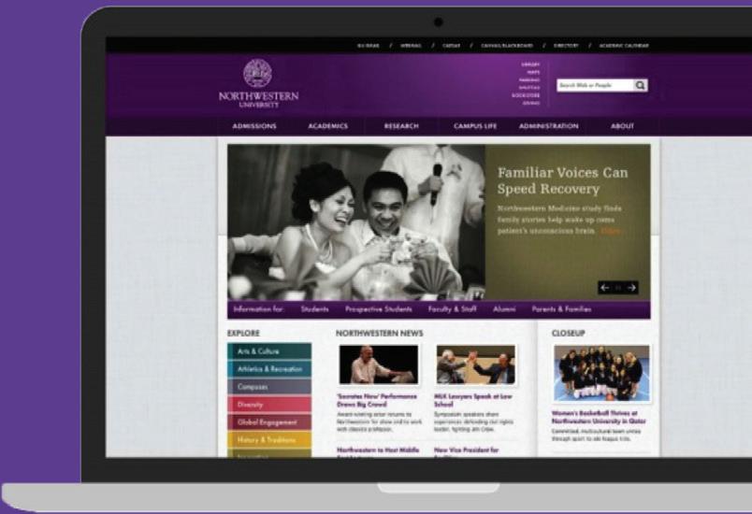This screenshot has height=514, width=752.
Task: Select Faculty & Staff audience link
Action: 453,309
